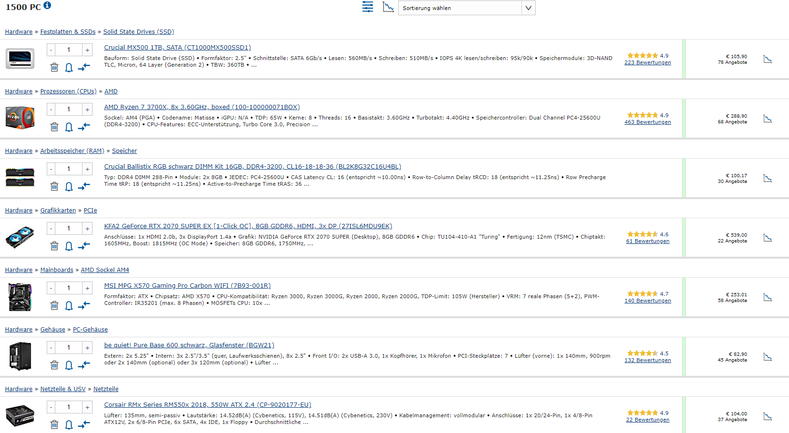Screen dimensions: 789x433
Task: Delete Crucial MX500 from the list
Action: coord(54,67)
